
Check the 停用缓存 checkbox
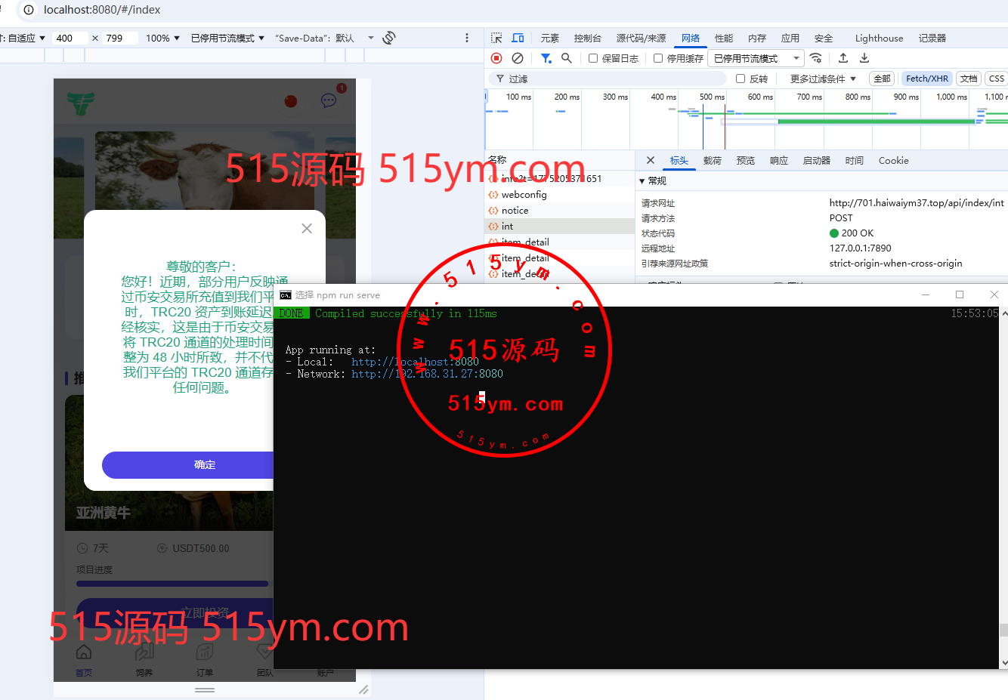pyautogui.click(x=658, y=58)
